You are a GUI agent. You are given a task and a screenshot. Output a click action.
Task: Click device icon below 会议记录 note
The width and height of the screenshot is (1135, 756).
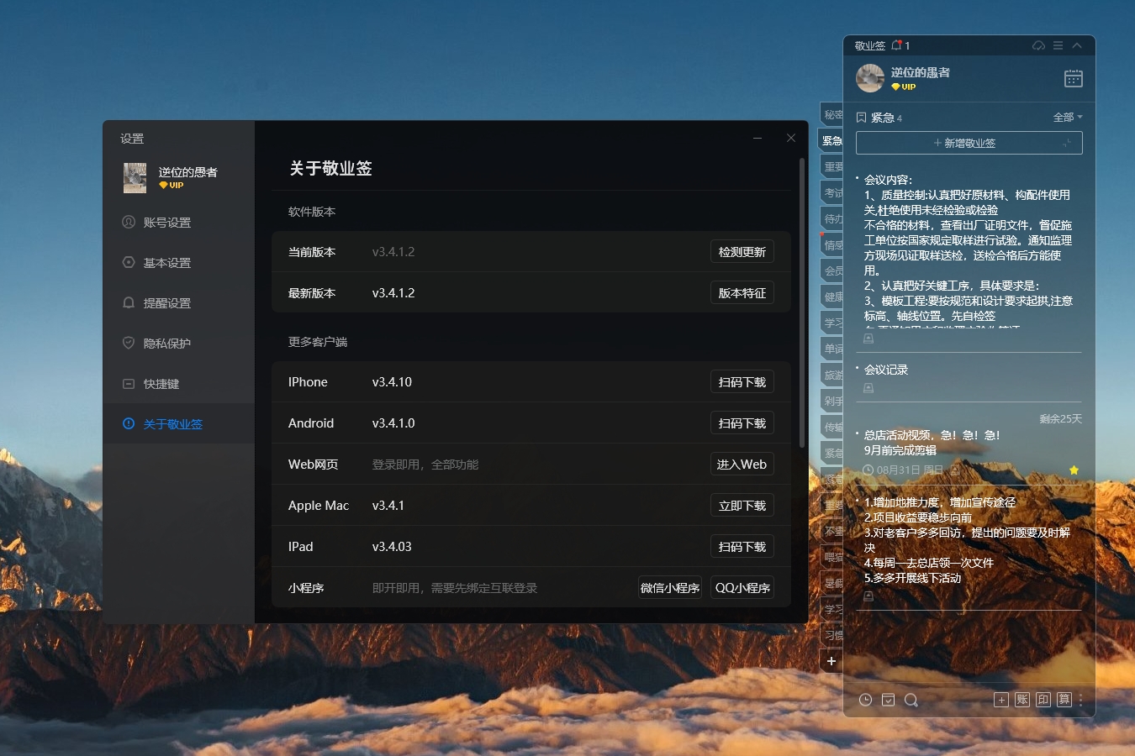(868, 388)
